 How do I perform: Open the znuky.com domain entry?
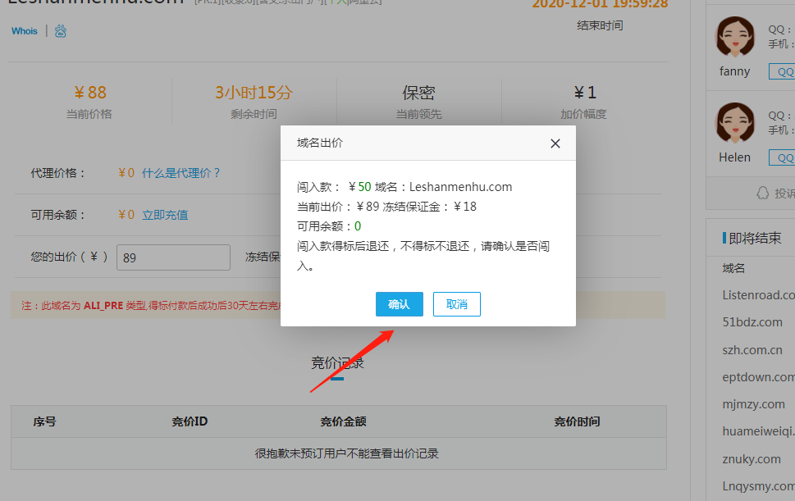752,459
